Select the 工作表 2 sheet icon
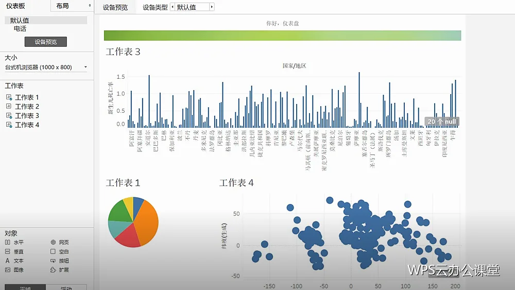 point(9,106)
